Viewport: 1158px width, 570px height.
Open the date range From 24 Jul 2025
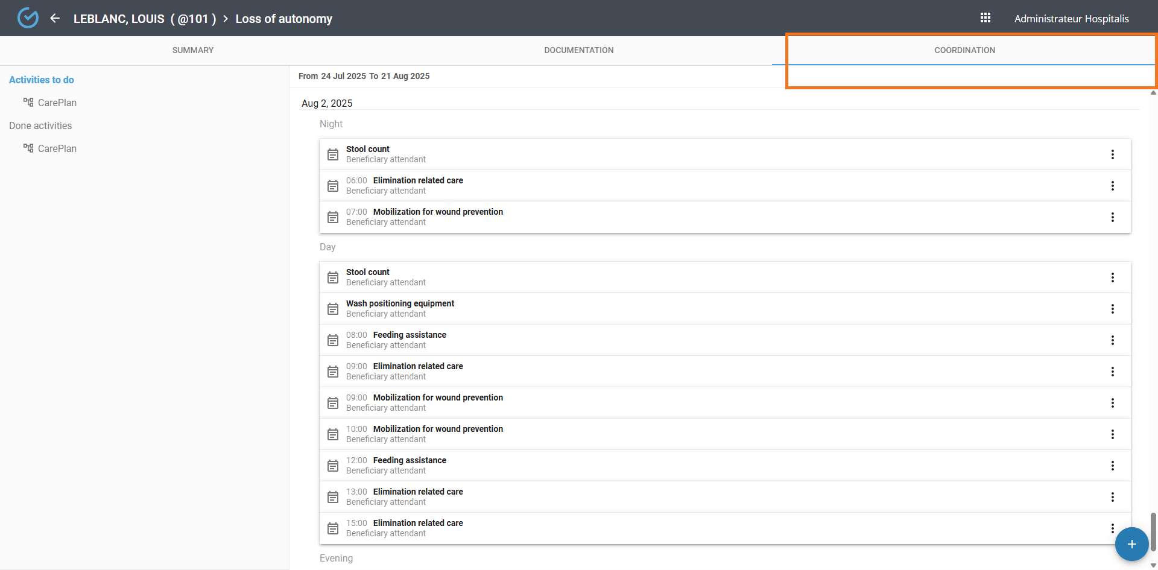click(x=364, y=76)
